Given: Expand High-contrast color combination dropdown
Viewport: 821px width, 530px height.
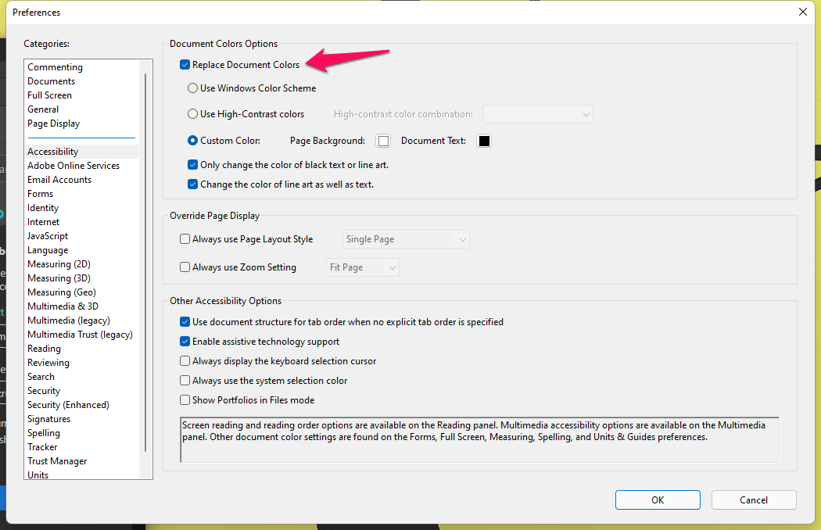Looking at the screenshot, I should tap(538, 114).
